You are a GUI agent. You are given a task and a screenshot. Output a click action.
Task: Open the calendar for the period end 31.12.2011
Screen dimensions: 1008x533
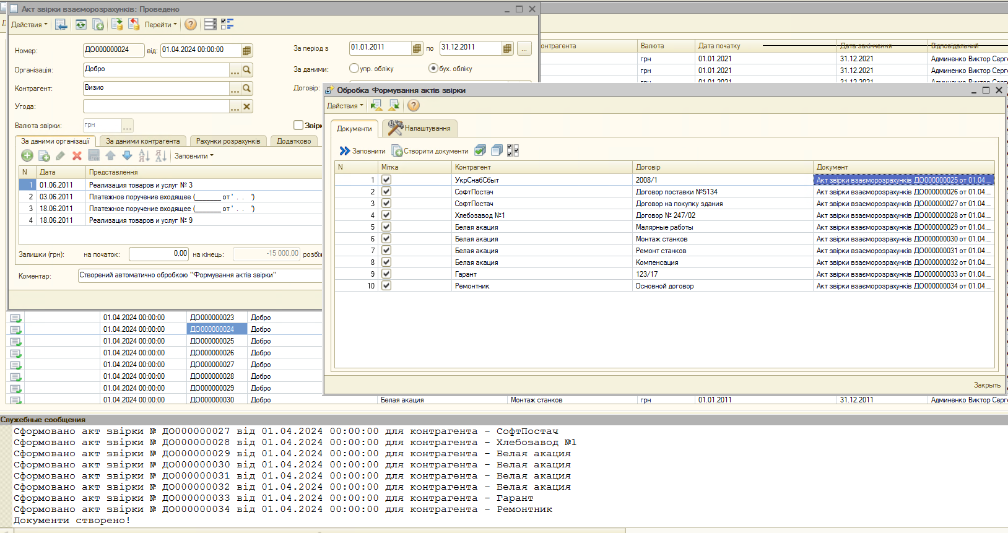click(507, 48)
